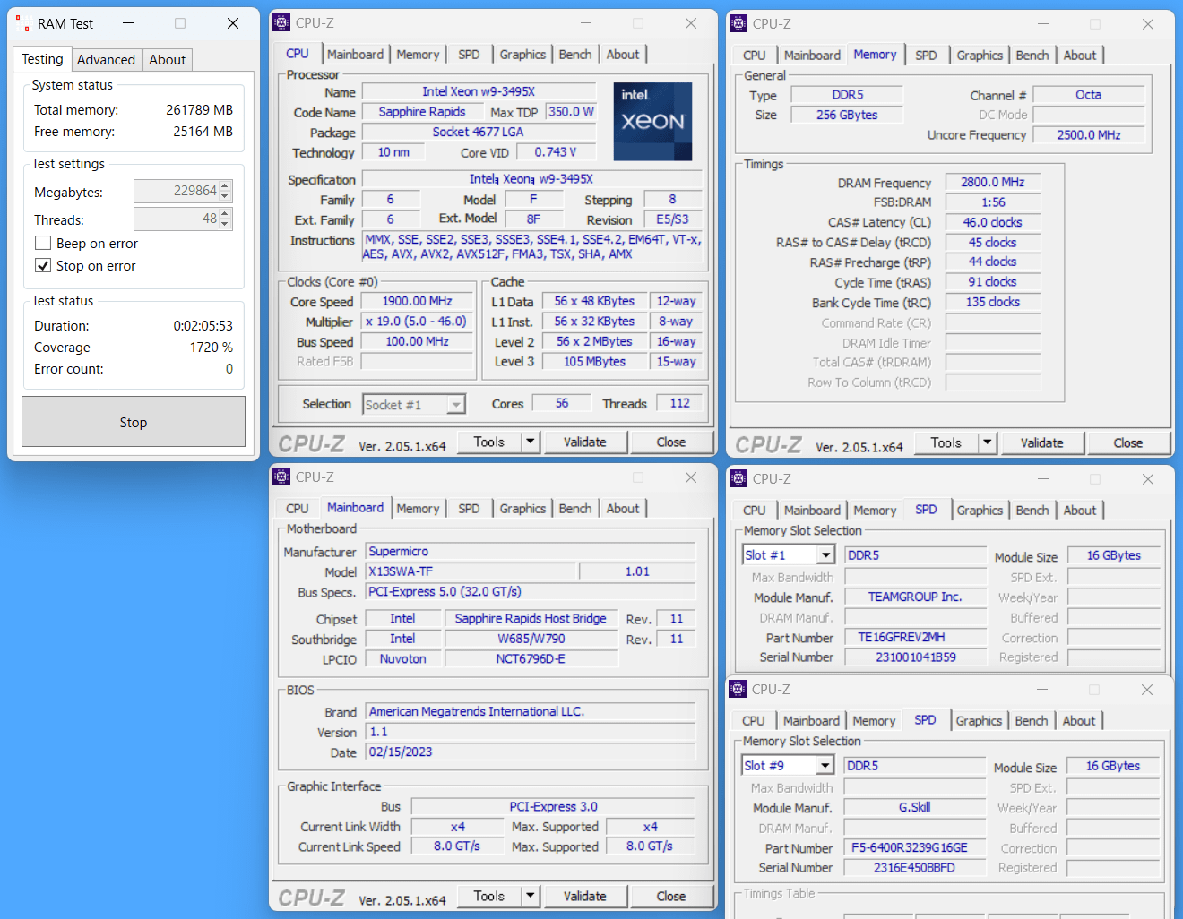This screenshot has height=919, width=1183.
Task: Click CPU-Z icon in the Mainboard window title
Action: click(281, 477)
